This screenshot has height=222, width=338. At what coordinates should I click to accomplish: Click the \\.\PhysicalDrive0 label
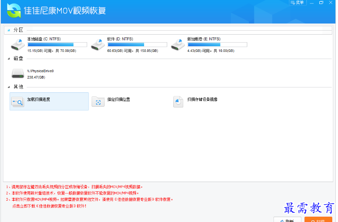40,71
